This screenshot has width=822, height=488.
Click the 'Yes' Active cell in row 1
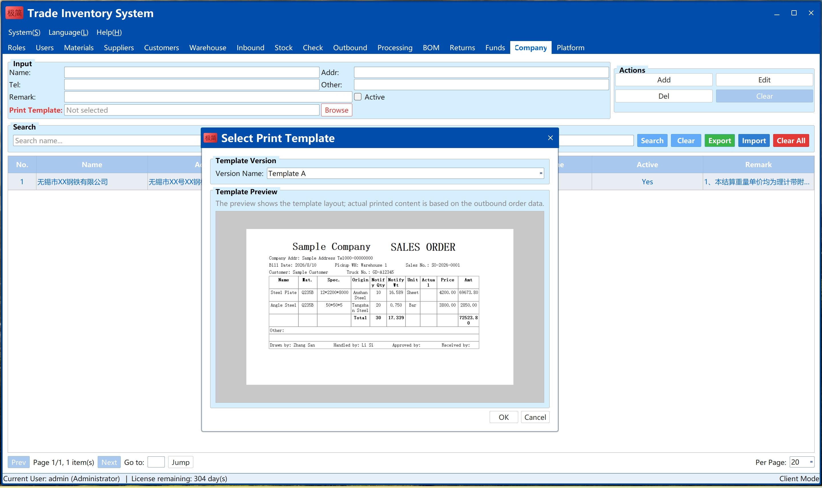coord(647,181)
